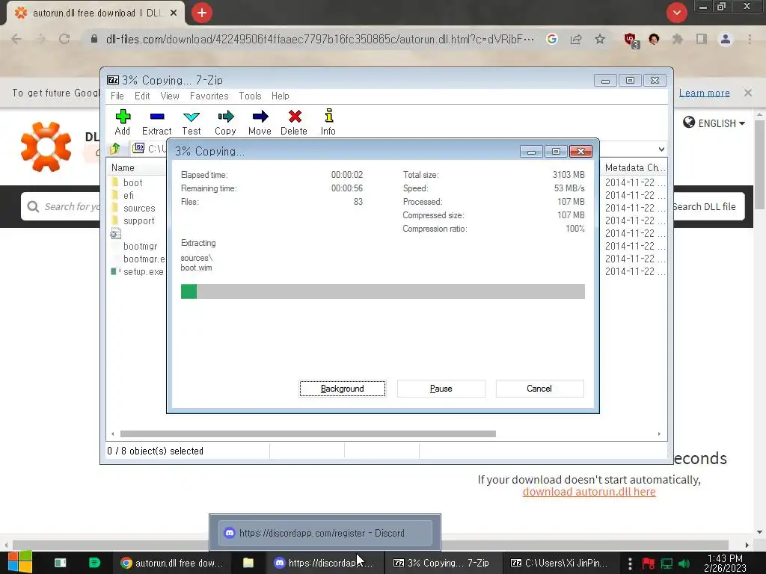Pause the copying operation
The image size is (766, 574).
point(441,389)
